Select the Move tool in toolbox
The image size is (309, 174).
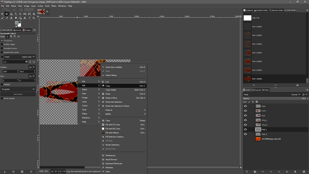(x=2, y=14)
